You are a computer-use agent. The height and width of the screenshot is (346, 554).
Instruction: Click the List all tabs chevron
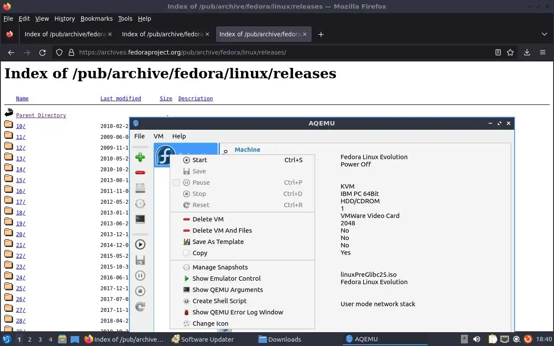pos(544,34)
